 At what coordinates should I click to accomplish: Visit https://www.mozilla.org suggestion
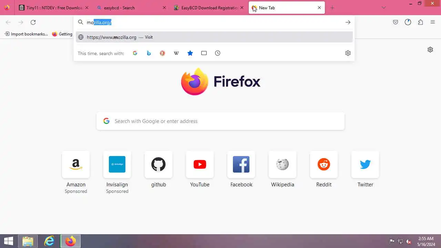pyautogui.click(x=214, y=37)
